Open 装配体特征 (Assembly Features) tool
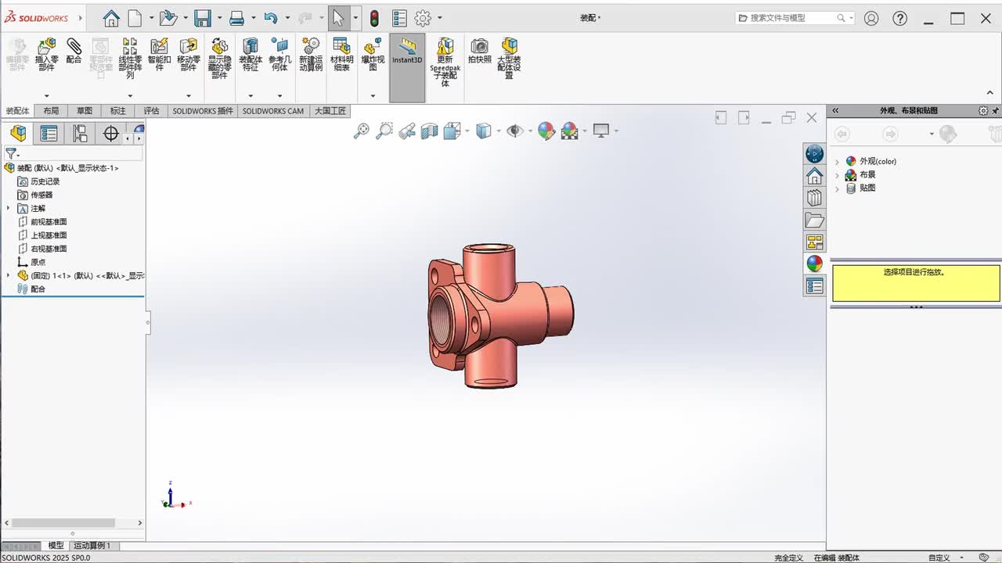Screen dimensions: 1002x563 pos(250,55)
